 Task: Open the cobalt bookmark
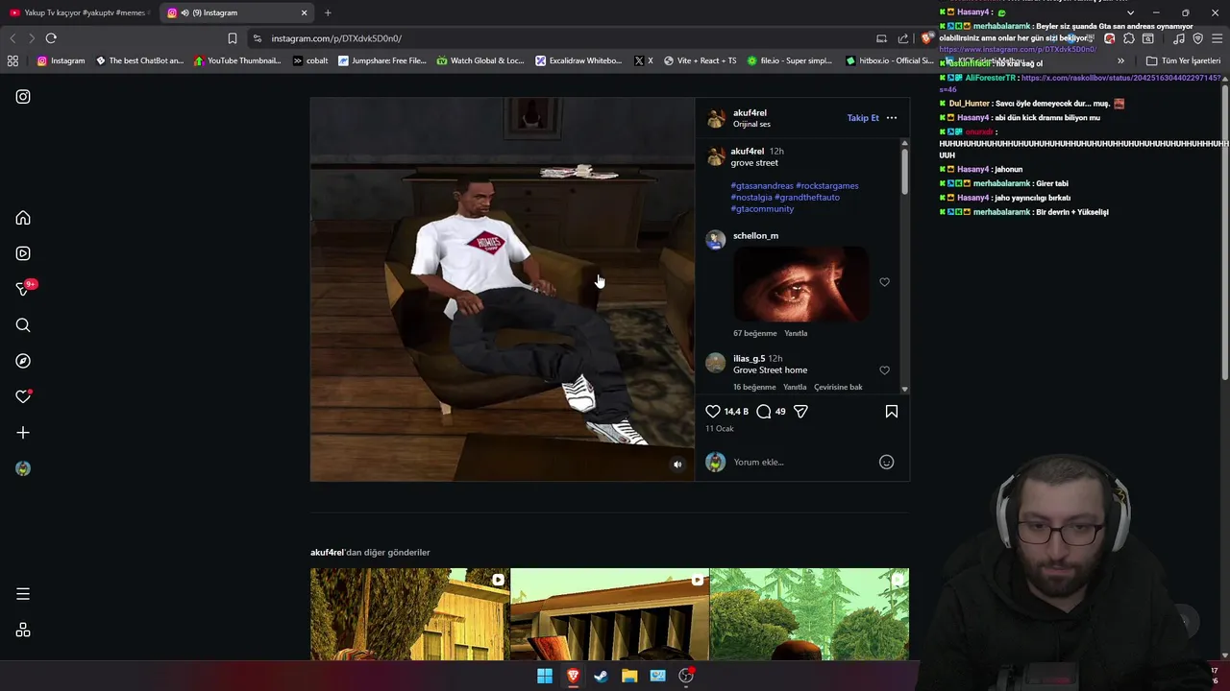pyautogui.click(x=310, y=60)
